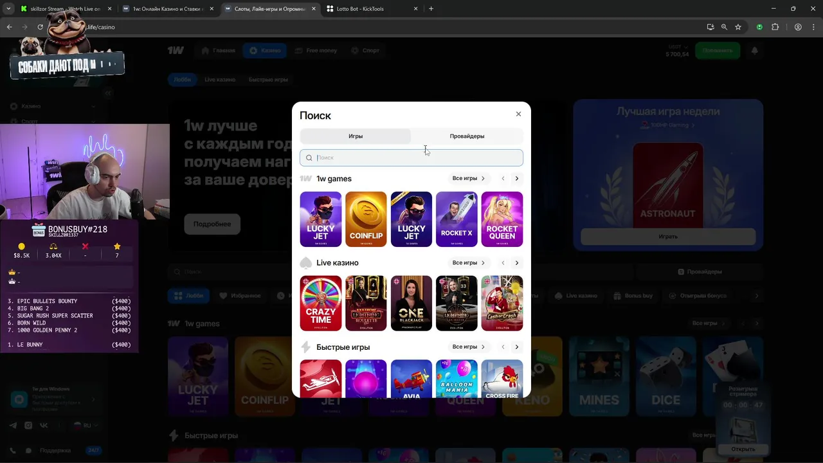
Task: Switch to the Провайдеры tab
Action: tap(467, 136)
